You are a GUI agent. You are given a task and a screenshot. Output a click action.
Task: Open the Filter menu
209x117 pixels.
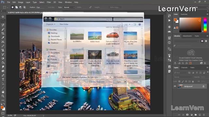coord(49,2)
